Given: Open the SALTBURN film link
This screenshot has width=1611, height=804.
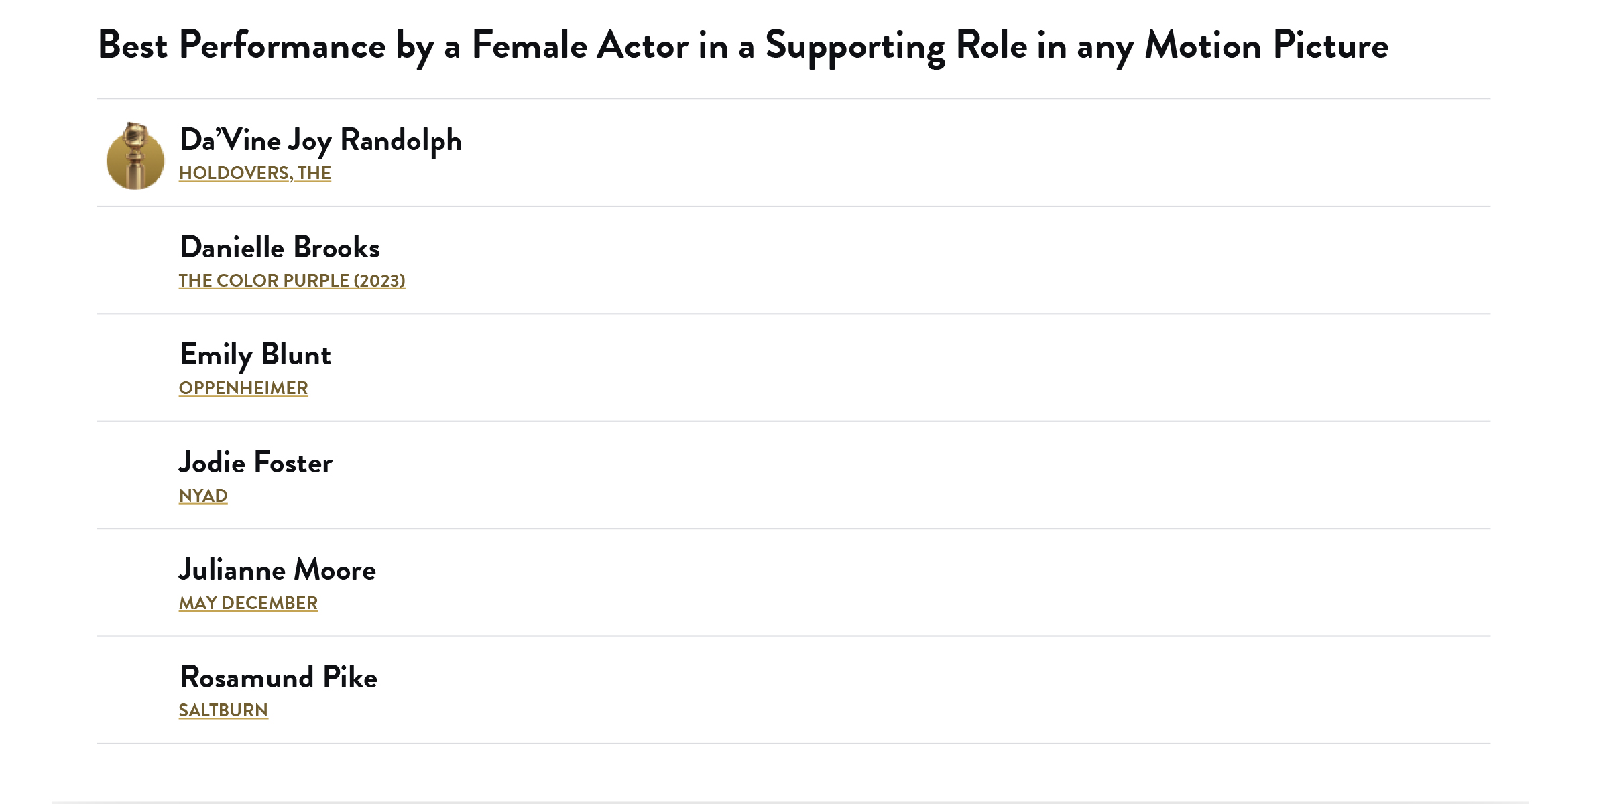Looking at the screenshot, I should [x=223, y=710].
